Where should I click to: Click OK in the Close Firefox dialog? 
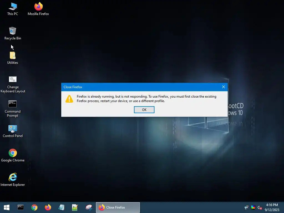coord(144,110)
